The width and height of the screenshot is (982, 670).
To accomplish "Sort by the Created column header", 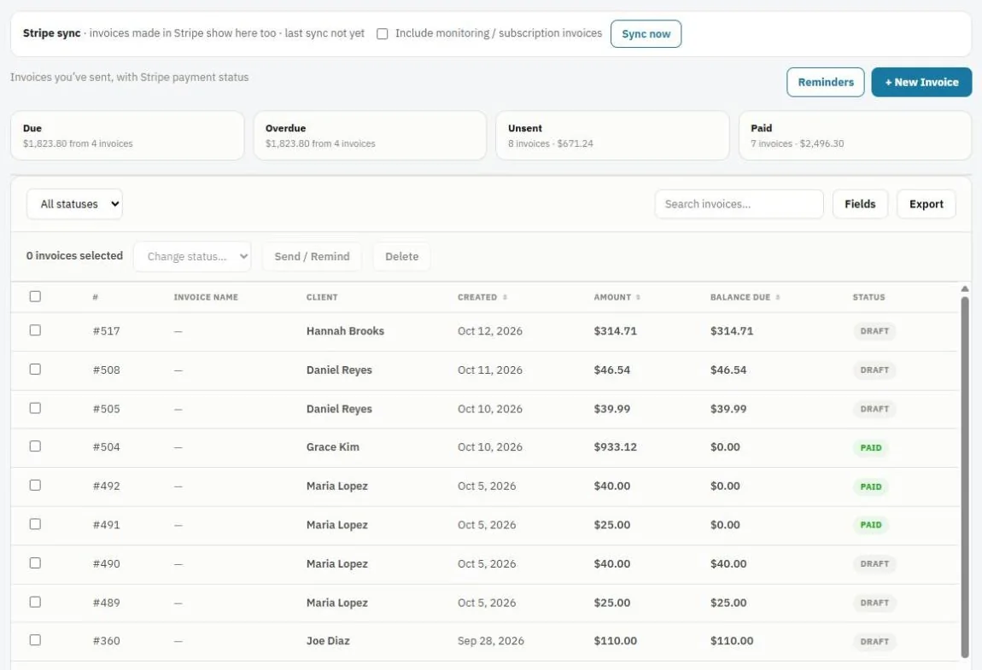I will coord(482,297).
